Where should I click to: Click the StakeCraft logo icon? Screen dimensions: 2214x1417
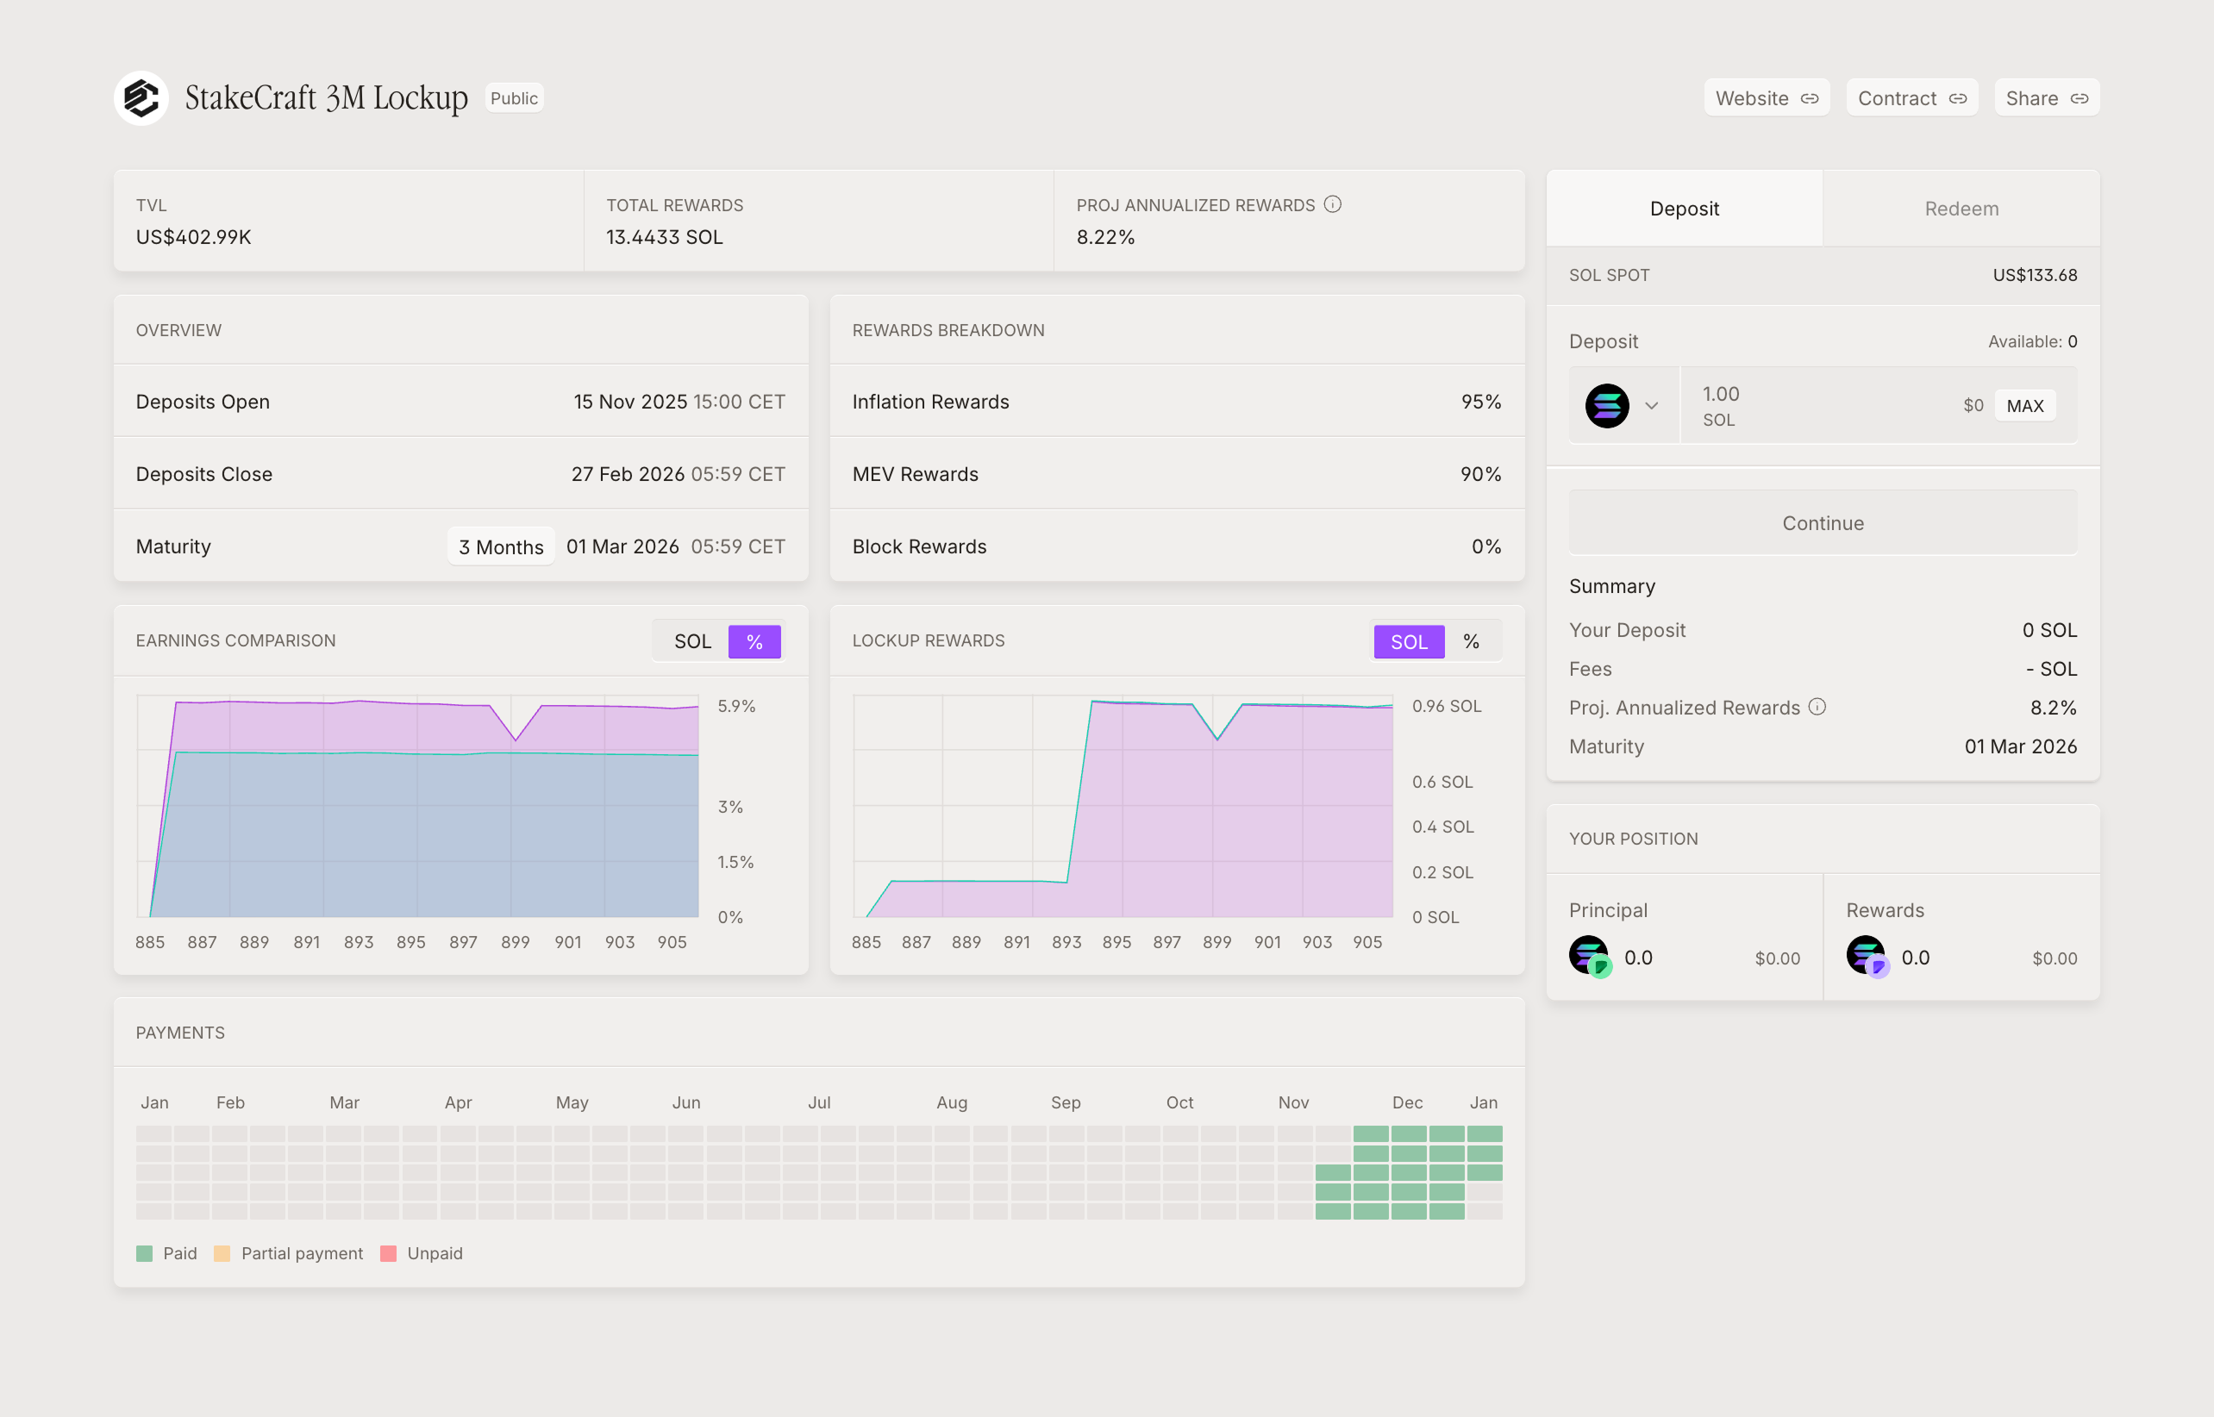141,97
